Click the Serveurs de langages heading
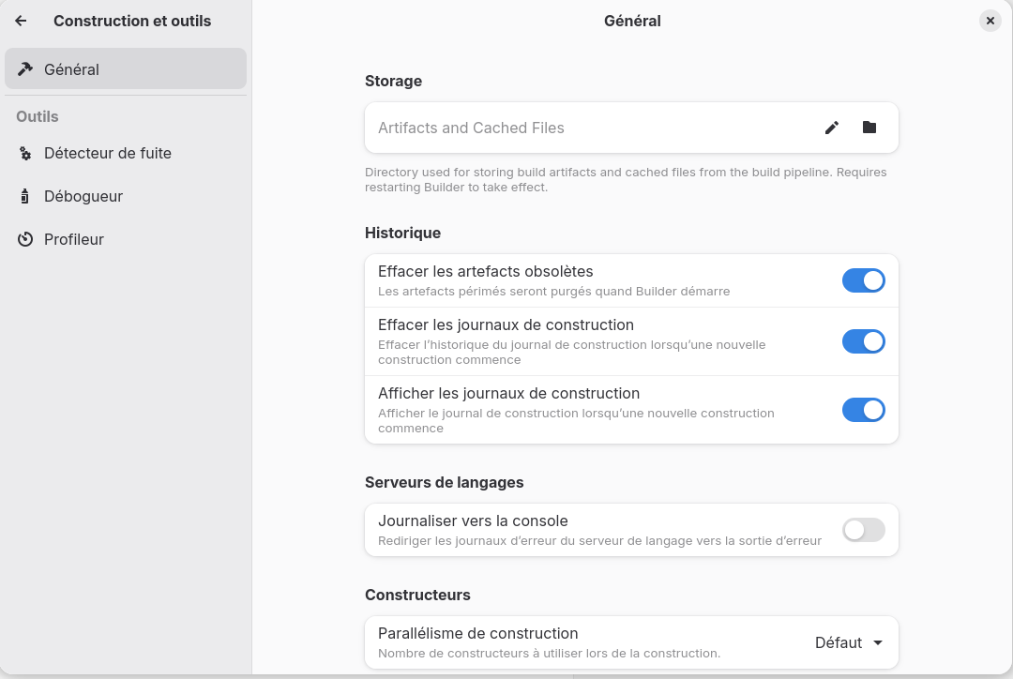Viewport: 1013px width, 679px height. (x=444, y=483)
